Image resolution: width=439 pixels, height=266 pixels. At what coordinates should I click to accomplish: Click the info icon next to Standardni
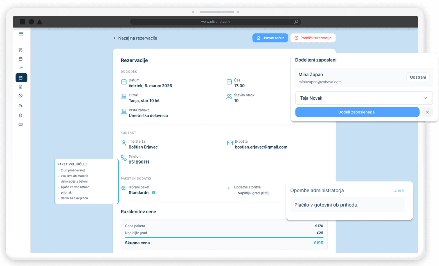click(x=154, y=193)
